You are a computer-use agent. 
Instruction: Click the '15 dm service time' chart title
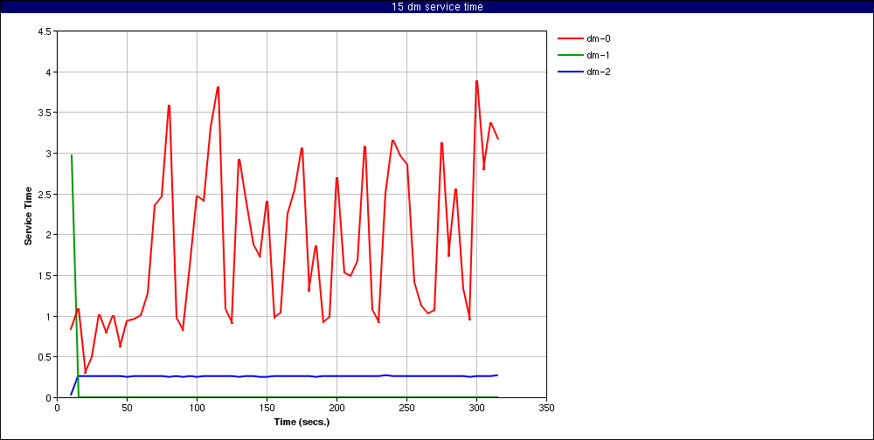point(436,7)
